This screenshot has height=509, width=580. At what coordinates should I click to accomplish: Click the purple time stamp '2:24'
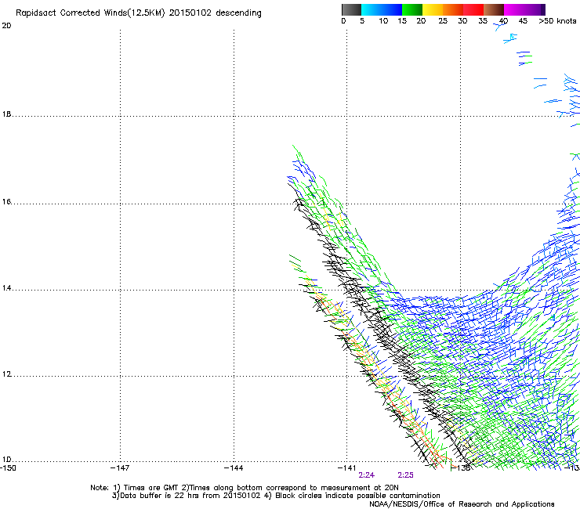click(x=367, y=475)
